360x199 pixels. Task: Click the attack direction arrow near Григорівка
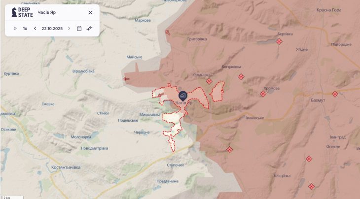(168, 33)
